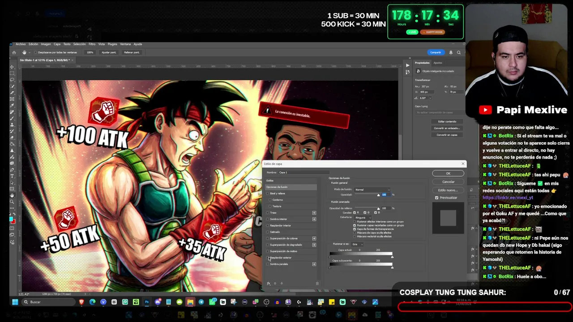The image size is (573, 322).
Task: Toggle the Previsualizar checkbox
Action: tap(436, 198)
